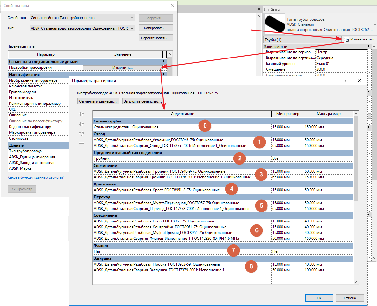
Task: Click Середина value of vertical alignment
Action: (x=341, y=58)
